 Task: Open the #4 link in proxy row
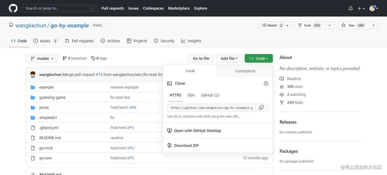tap(133, 107)
